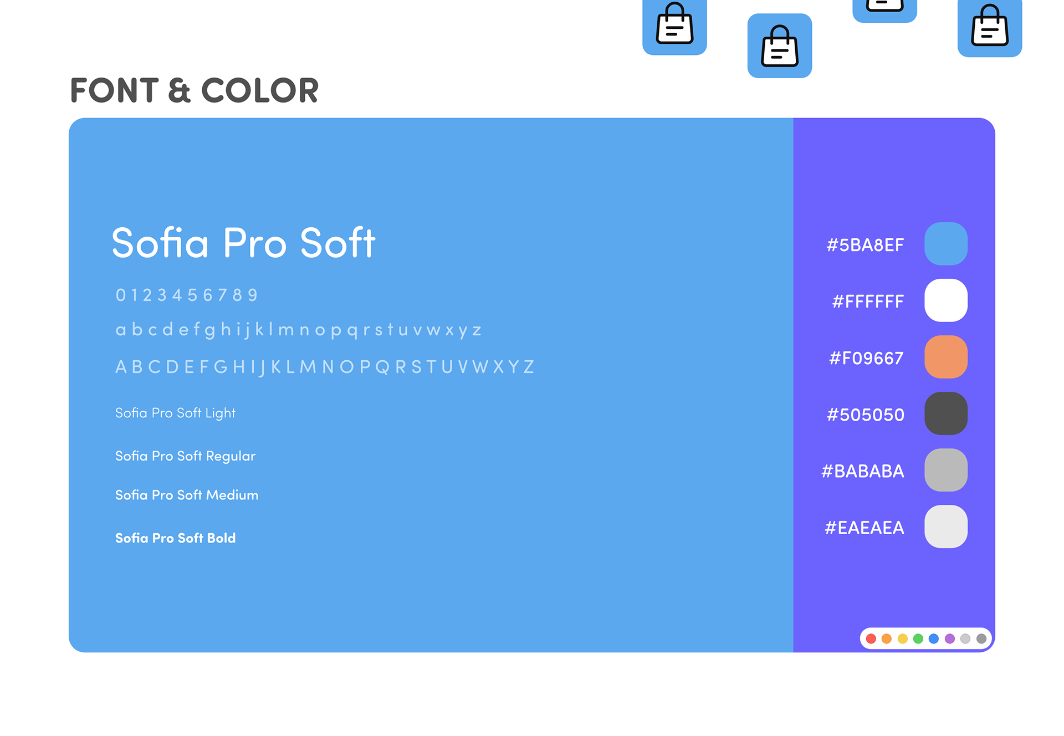The image size is (1064, 736).
Task: Pick the orange #F09667 color swatch
Action: tap(946, 357)
